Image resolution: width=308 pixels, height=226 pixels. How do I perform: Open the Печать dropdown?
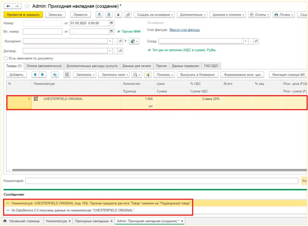coord(284,15)
